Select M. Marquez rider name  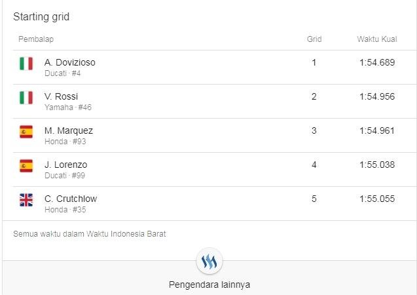pyautogui.click(x=69, y=130)
